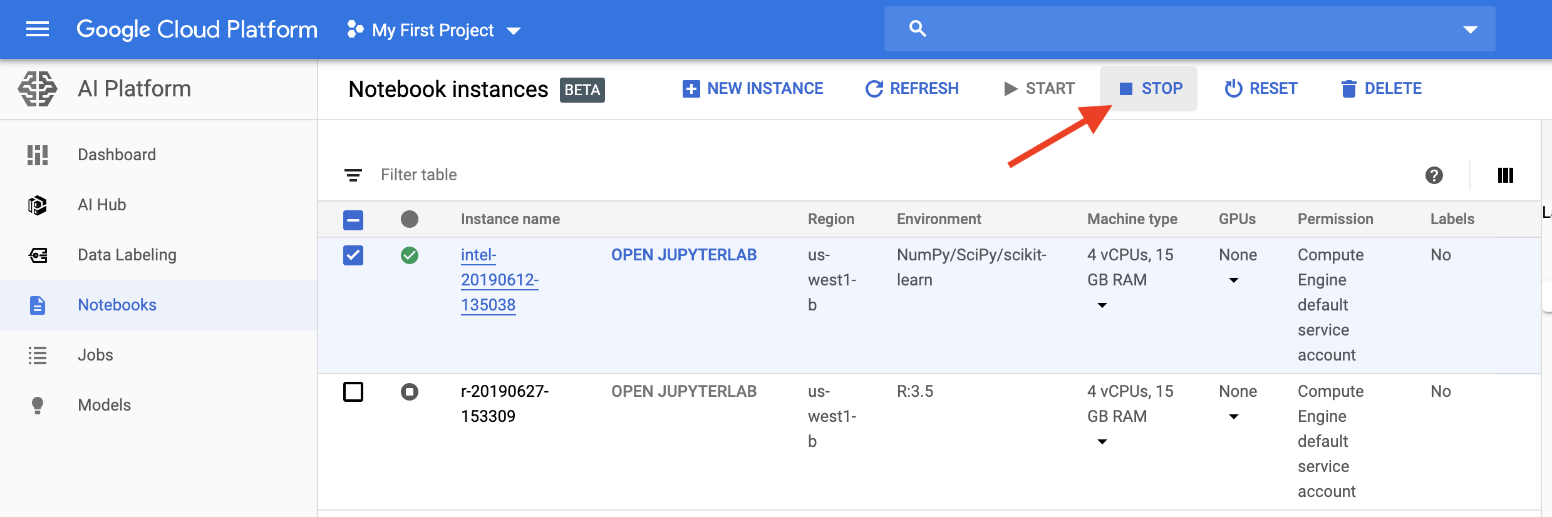Open the AI Hub menu item
Screen dimensions: 1552x517
pos(158,205)
